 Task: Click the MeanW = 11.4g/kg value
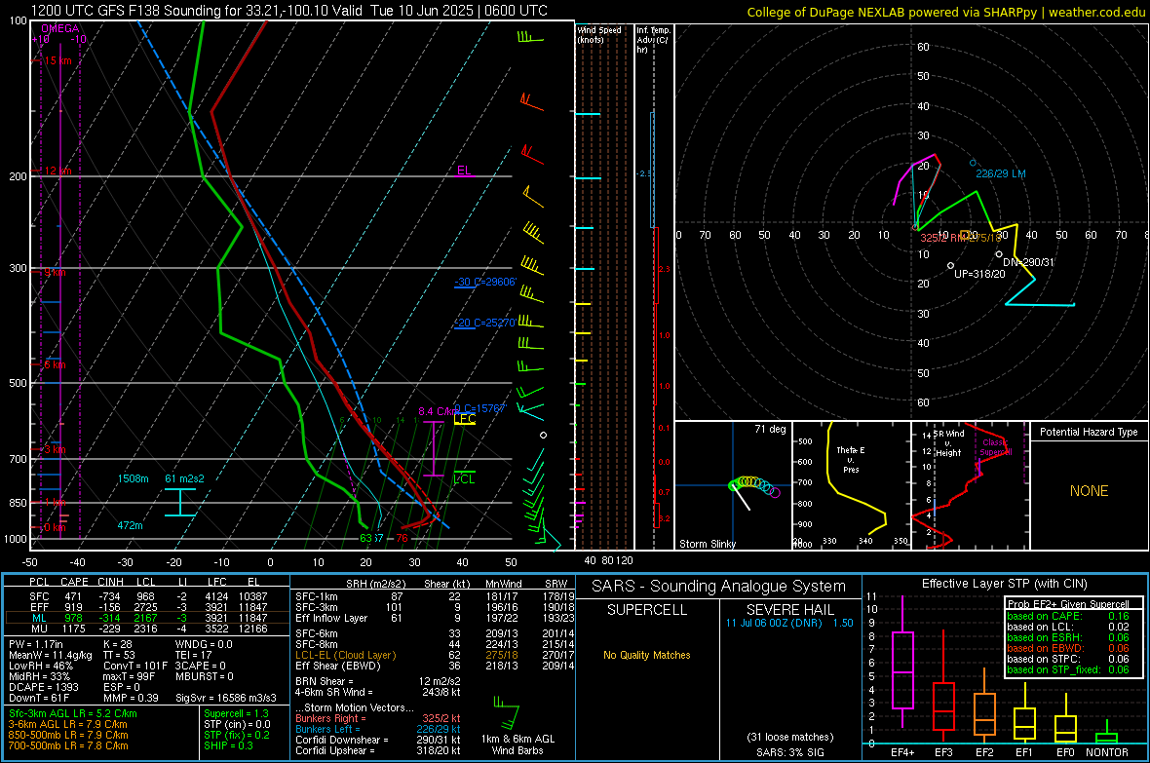coord(52,655)
